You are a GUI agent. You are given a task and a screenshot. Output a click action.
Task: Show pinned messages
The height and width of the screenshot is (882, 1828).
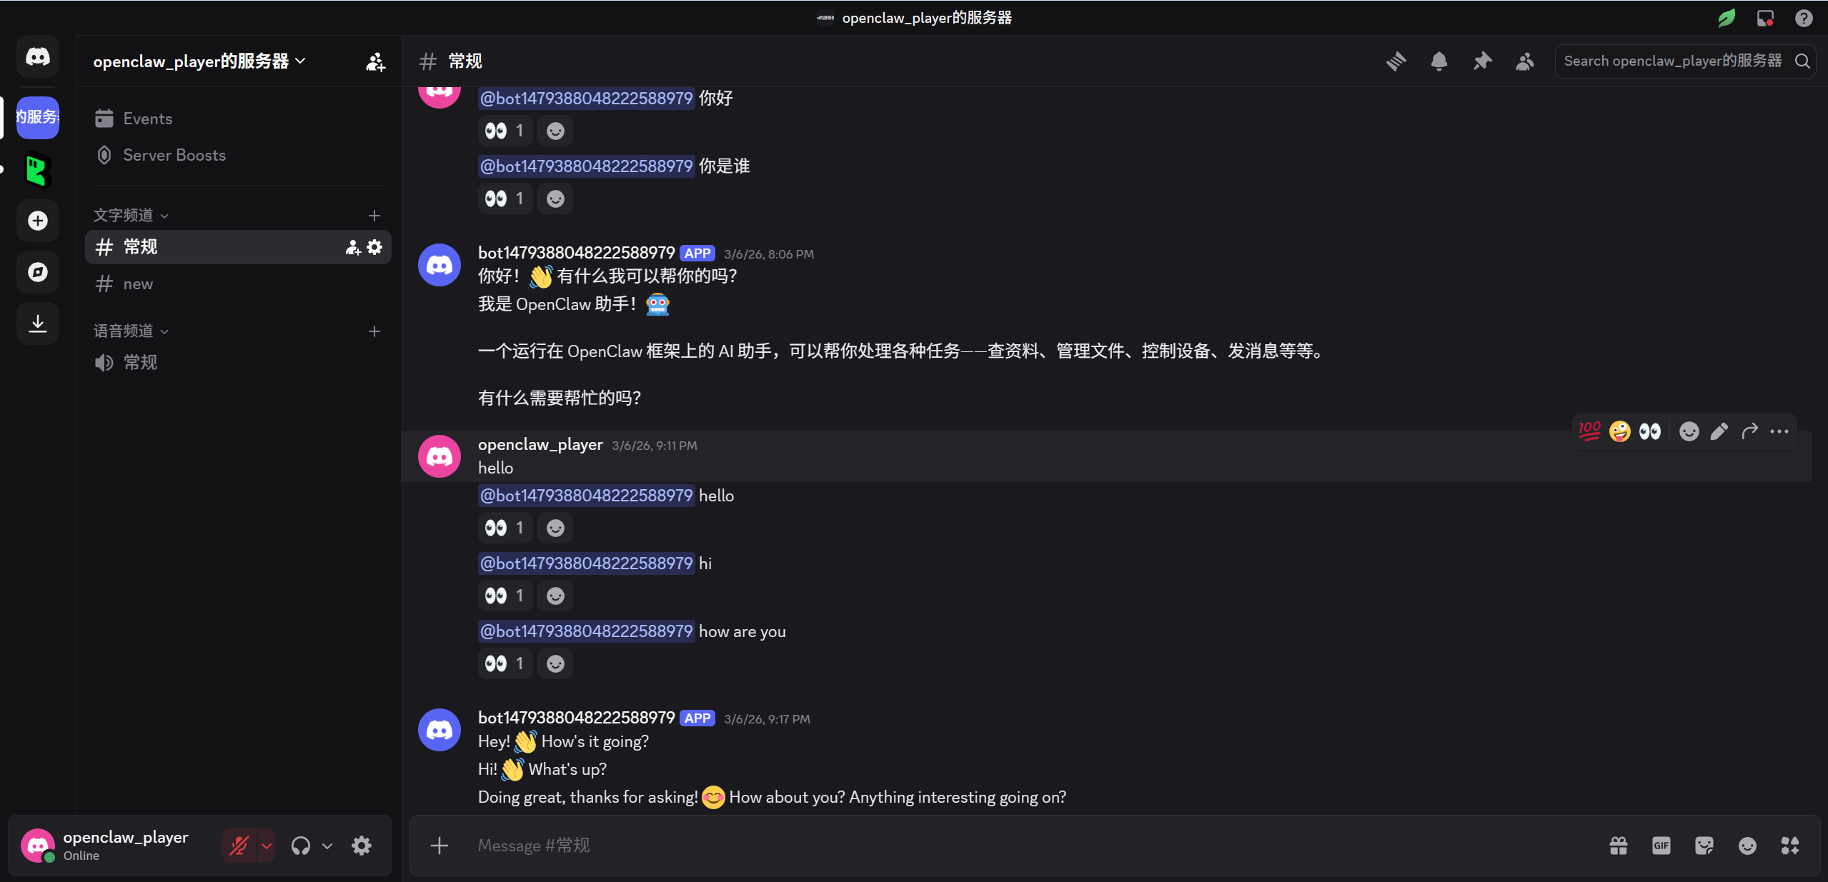point(1482,61)
